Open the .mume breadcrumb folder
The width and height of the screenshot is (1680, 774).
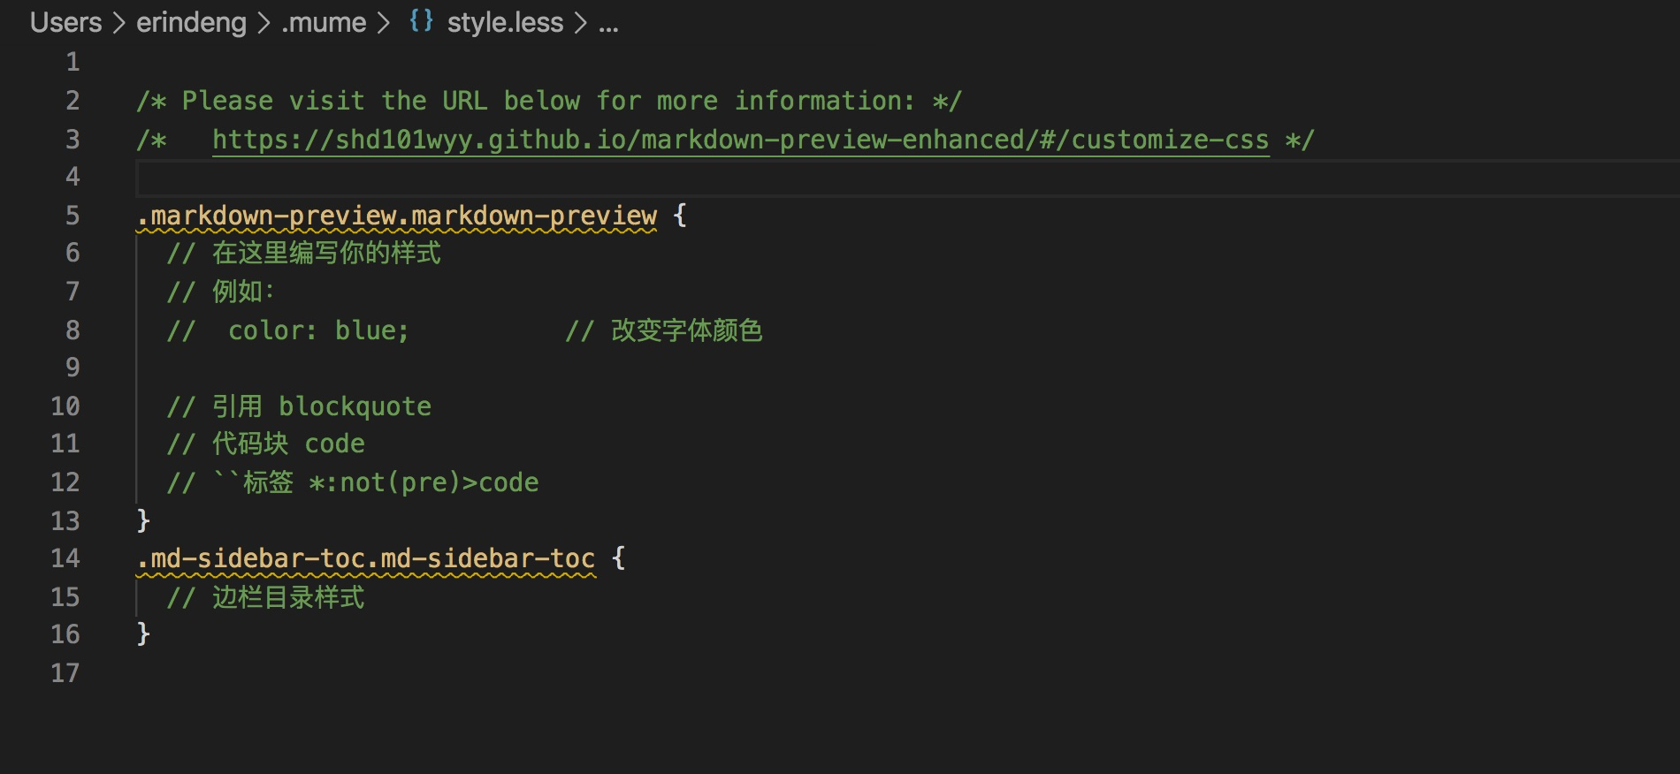click(324, 22)
